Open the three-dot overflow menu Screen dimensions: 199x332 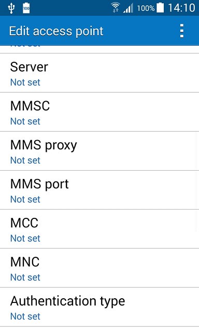pyautogui.click(x=182, y=31)
